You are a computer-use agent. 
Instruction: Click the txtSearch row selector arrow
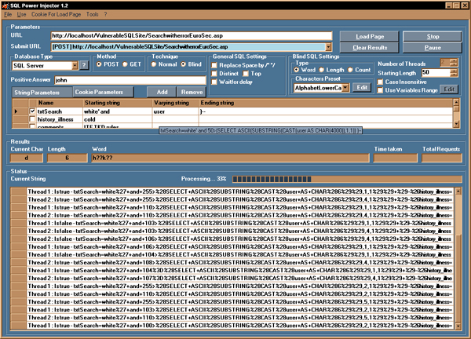point(16,111)
